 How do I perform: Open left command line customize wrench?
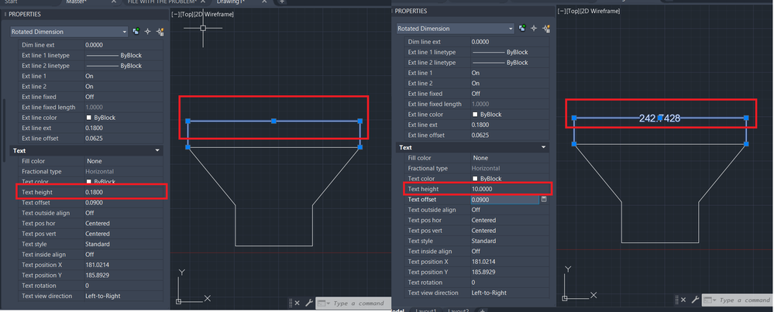[309, 303]
